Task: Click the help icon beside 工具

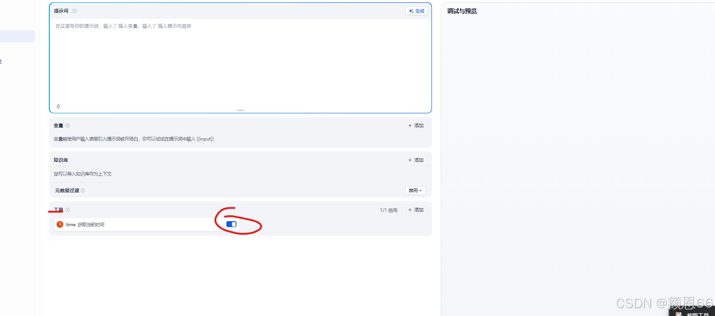Action: click(67, 210)
